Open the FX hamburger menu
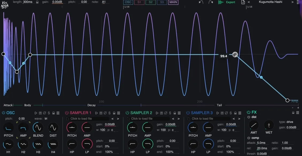Screen dimensions: 302x156 297,113
